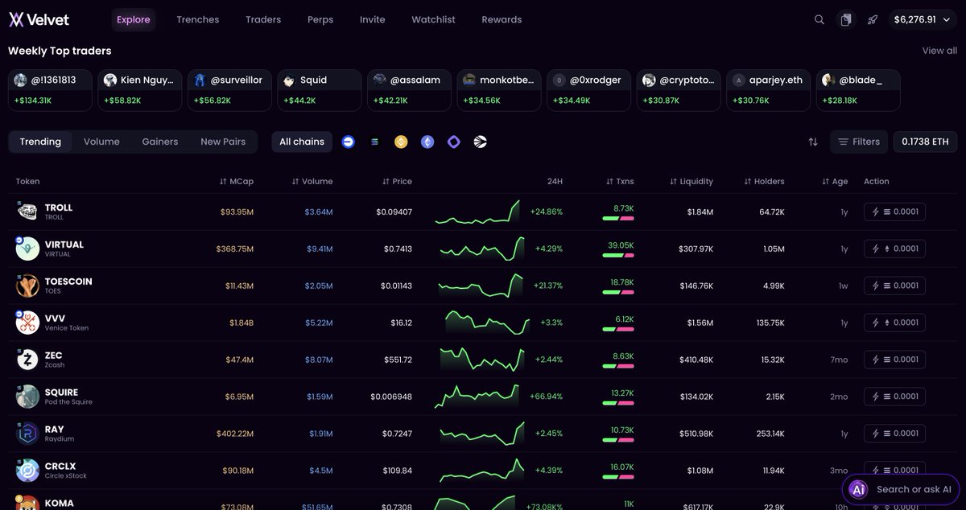Screen dimensions: 966x510
Task: Open the Invite page
Action: click(373, 19)
